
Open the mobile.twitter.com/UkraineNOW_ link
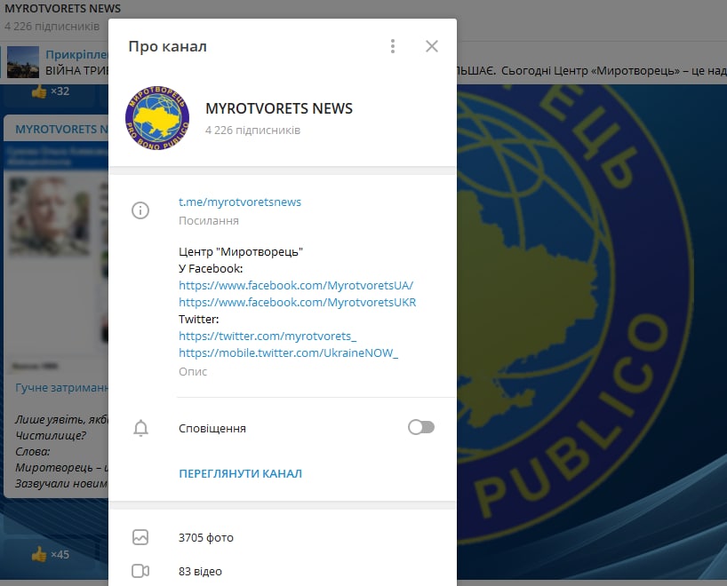tap(288, 353)
